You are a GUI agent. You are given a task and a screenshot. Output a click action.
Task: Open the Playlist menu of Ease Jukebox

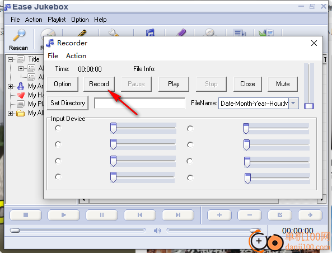click(x=57, y=20)
